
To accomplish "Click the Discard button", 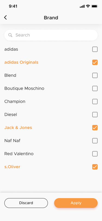I will [x=26, y=203].
